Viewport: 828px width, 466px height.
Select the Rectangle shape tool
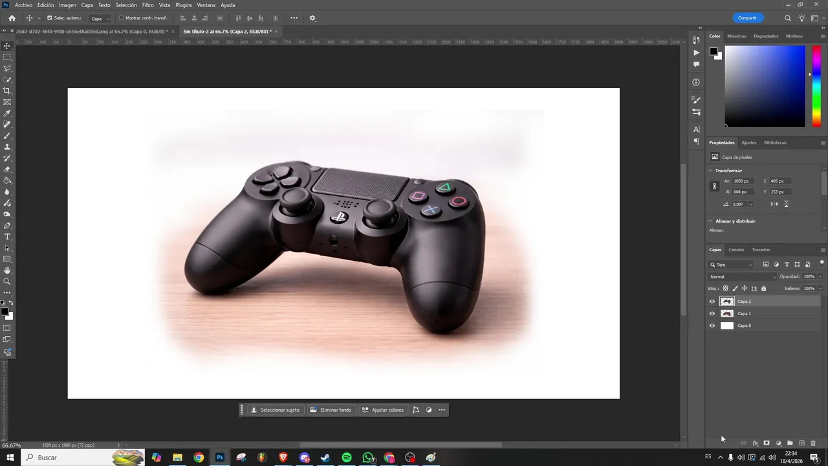(7, 259)
